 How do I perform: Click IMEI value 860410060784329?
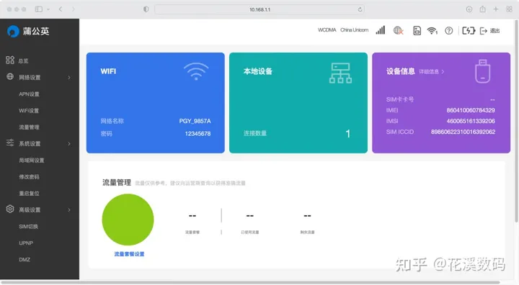471,110
